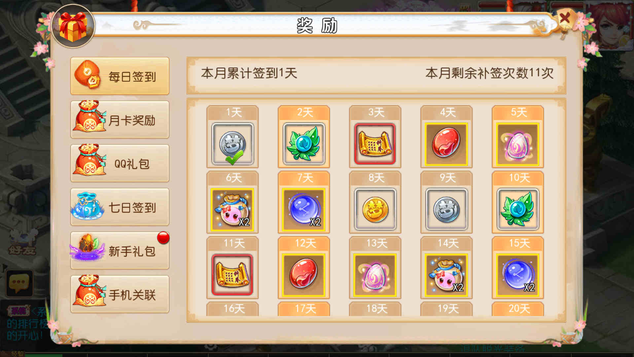Select the day 3 golden scroll reward
Screen dimensions: 634x357
(x=375, y=144)
